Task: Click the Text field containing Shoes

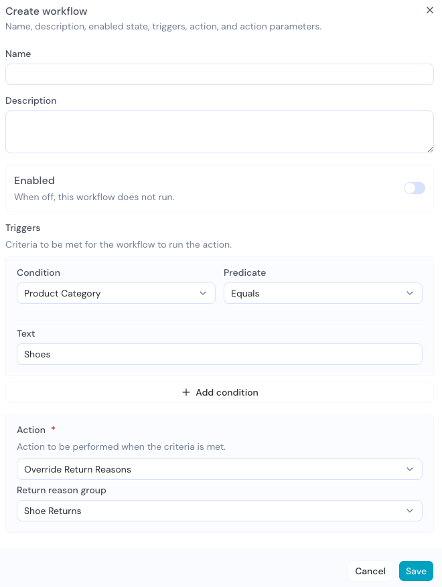Action: coord(220,354)
